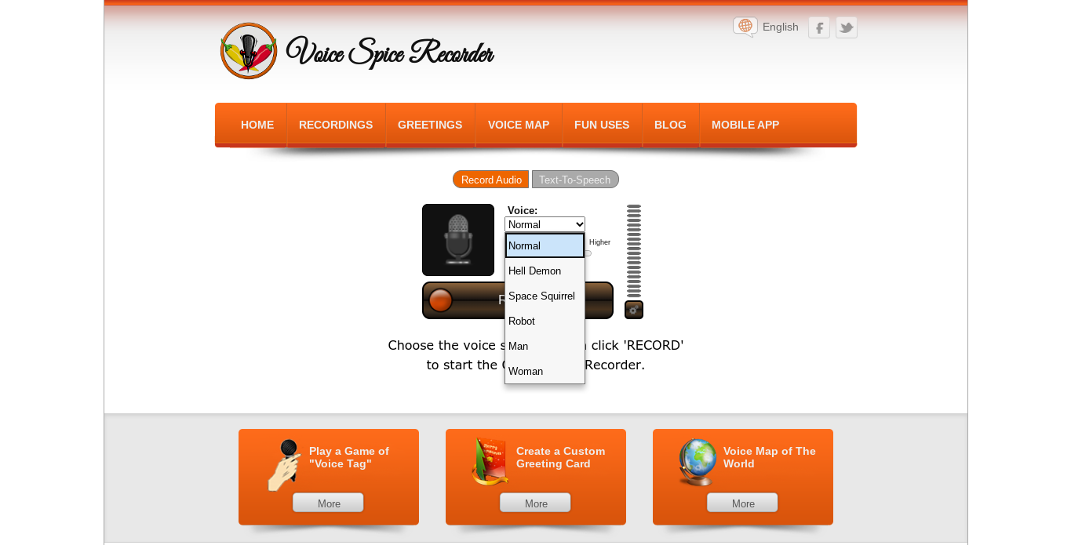Collapse the Voice dropdown box
The width and height of the screenshot is (1071, 545).
click(545, 224)
